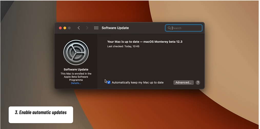Image resolution: width=260 pixels, height=129 pixels.
Task: Click 'Your Mac is up to date' message
Action: point(145,42)
